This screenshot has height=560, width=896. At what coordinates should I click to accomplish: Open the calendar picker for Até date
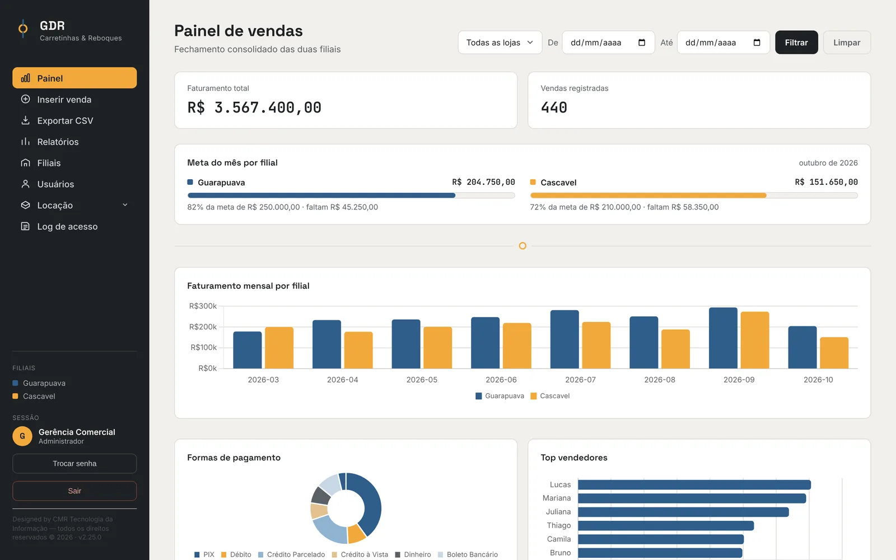(757, 43)
